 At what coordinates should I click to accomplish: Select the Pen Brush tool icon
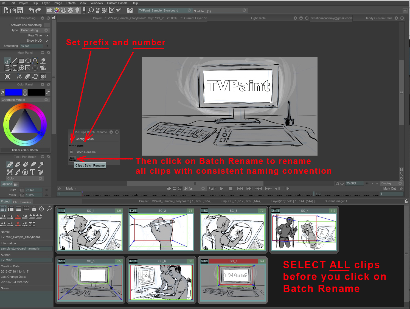point(10,165)
